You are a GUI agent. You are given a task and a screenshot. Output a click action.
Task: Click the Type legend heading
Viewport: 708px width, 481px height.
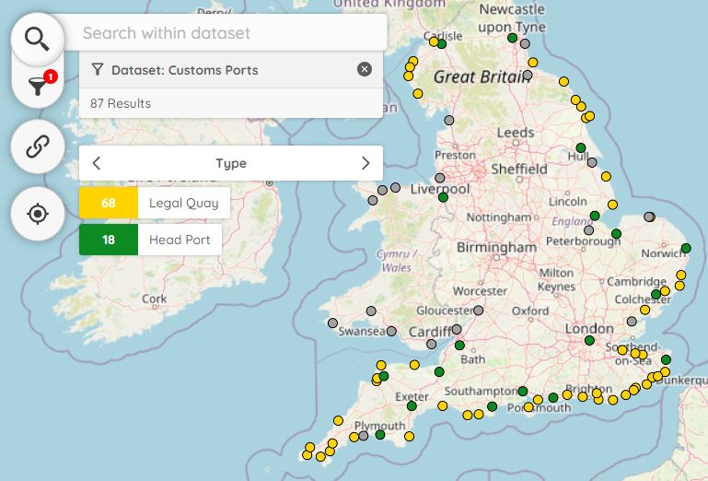point(231,163)
